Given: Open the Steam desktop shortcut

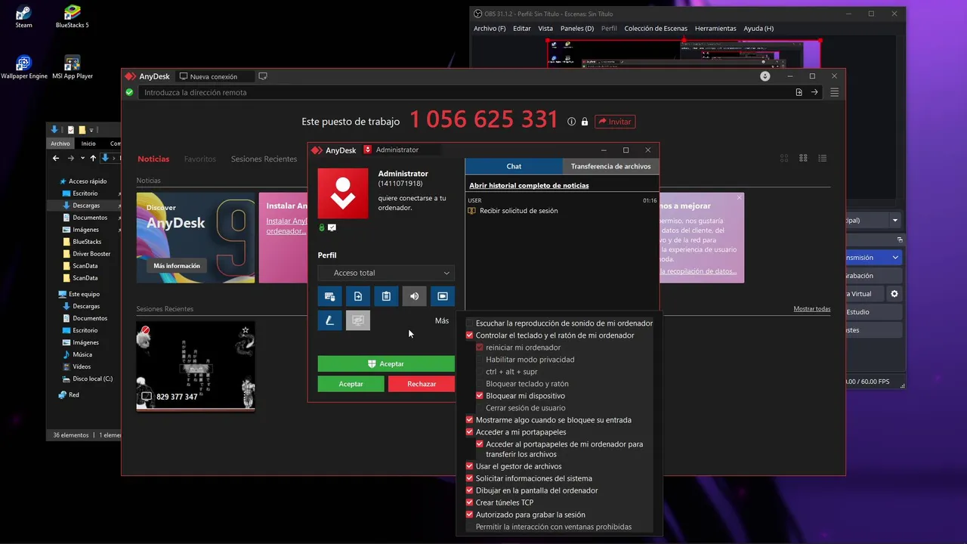Looking at the screenshot, I should [24, 17].
